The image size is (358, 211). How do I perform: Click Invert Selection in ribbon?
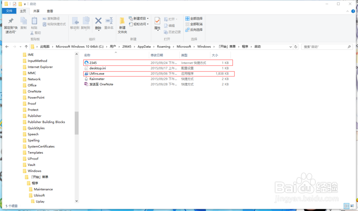pos(194,30)
